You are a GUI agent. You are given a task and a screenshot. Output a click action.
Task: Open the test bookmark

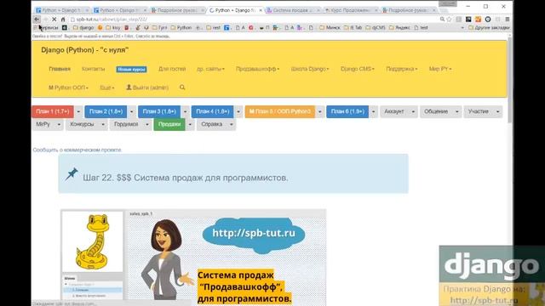(x=421, y=27)
